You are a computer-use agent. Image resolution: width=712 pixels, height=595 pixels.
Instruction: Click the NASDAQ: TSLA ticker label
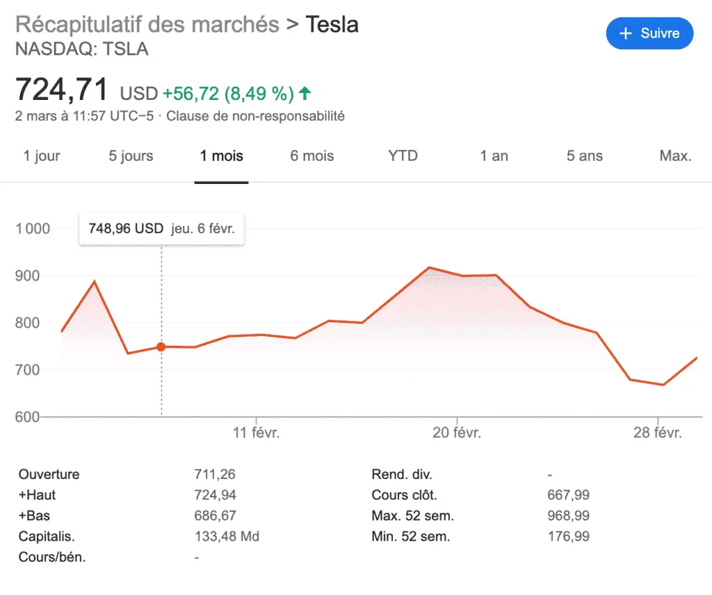82,49
